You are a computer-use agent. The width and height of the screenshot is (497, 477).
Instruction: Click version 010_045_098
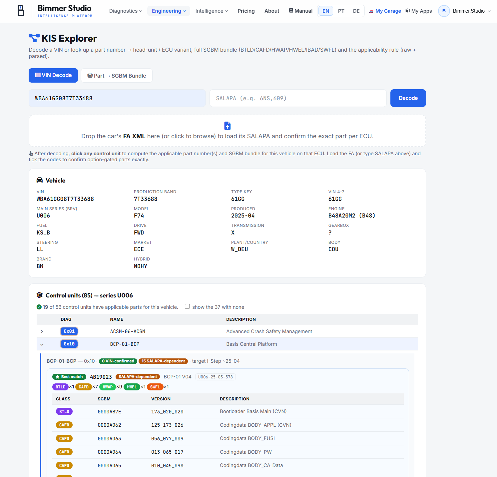point(167,466)
